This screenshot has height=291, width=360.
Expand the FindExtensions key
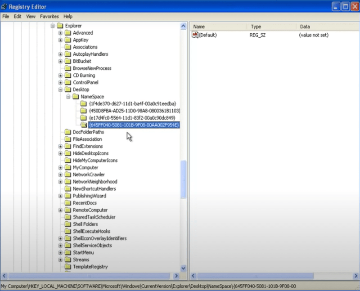click(x=60, y=146)
